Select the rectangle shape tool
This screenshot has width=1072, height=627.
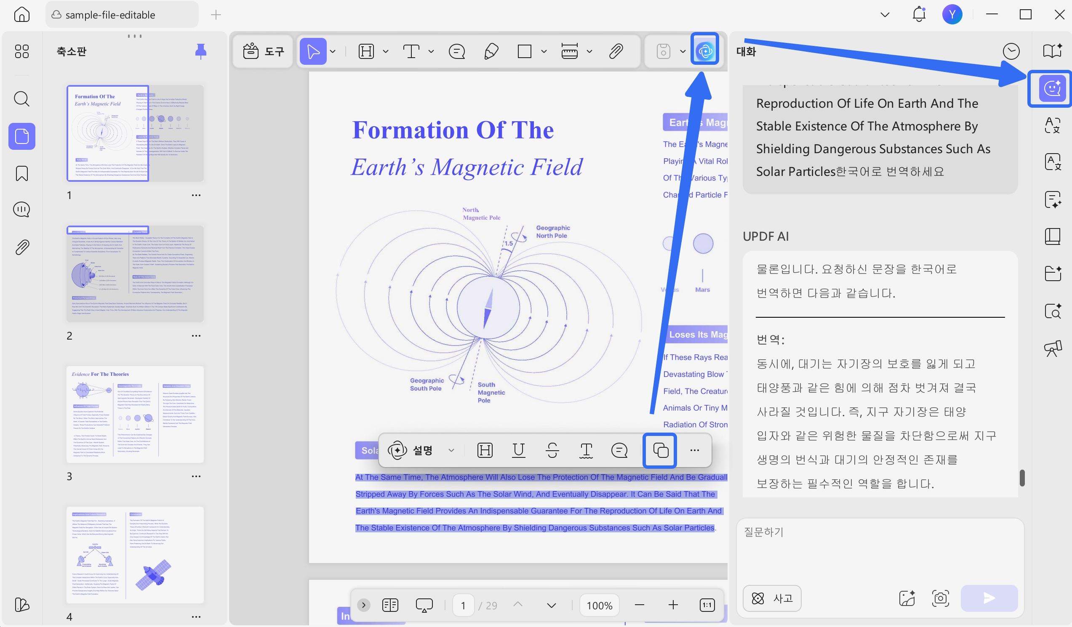(525, 51)
